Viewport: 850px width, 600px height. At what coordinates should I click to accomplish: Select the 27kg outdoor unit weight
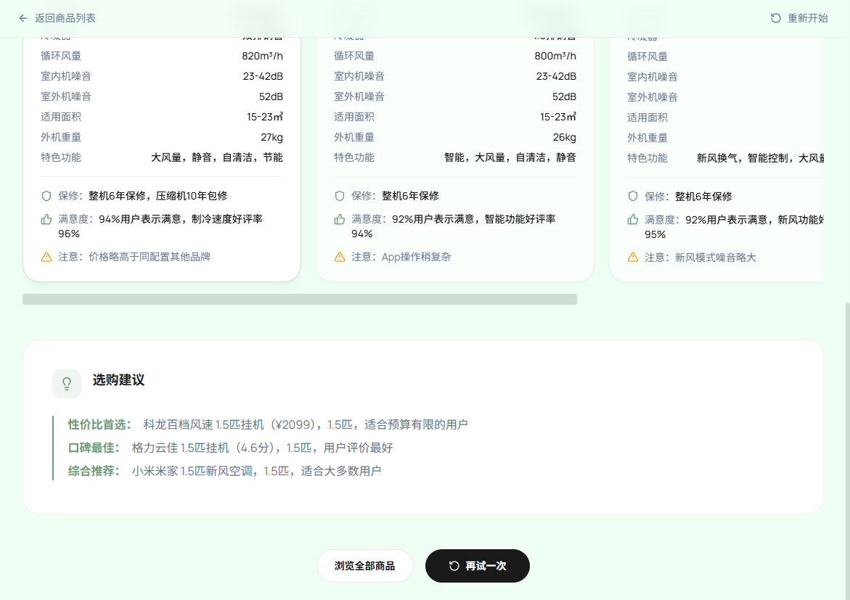[271, 137]
